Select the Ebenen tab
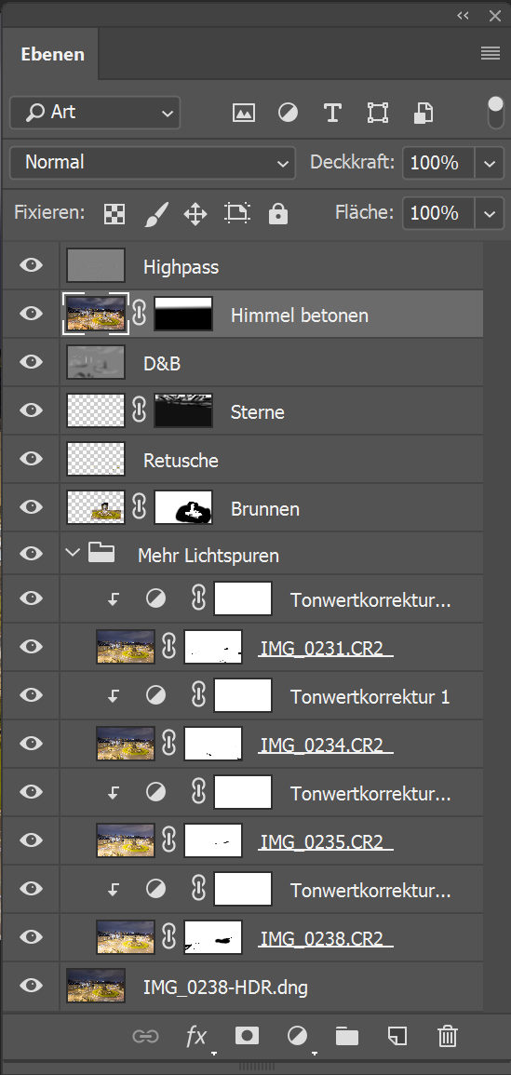The height and width of the screenshot is (1075, 511). tap(52, 54)
